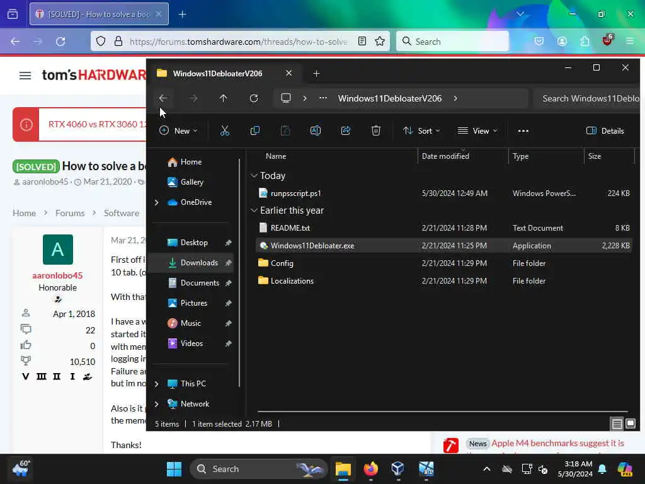
Task: Click the Share icon in Explorer toolbar
Action: pyautogui.click(x=346, y=131)
